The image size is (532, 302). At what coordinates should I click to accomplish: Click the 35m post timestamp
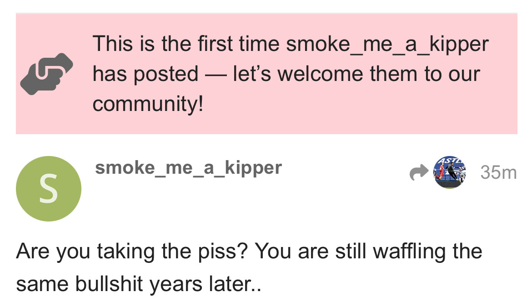498,173
